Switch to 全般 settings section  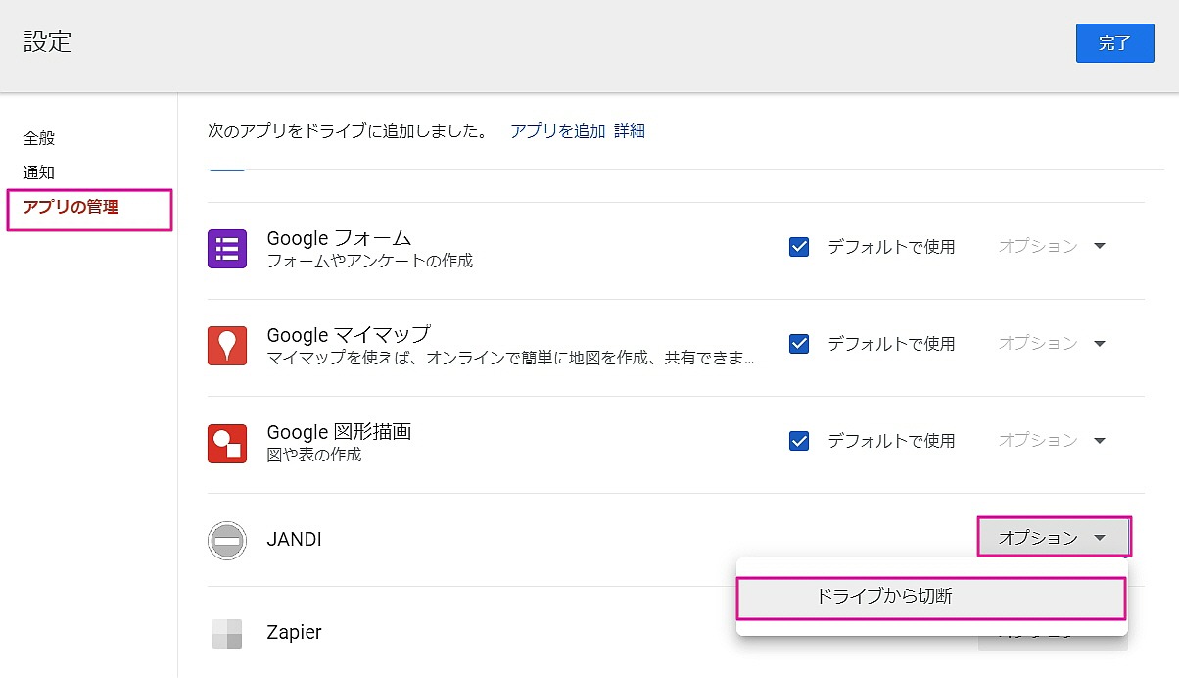(39, 138)
